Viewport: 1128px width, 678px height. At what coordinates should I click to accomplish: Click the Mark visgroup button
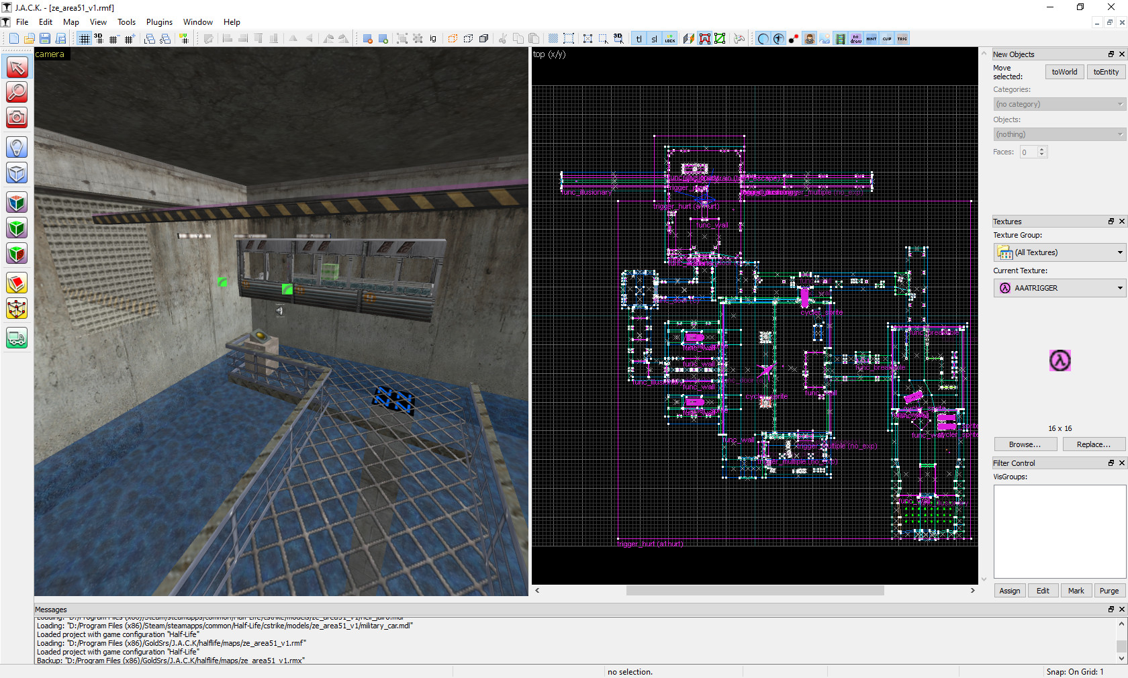coord(1076,591)
